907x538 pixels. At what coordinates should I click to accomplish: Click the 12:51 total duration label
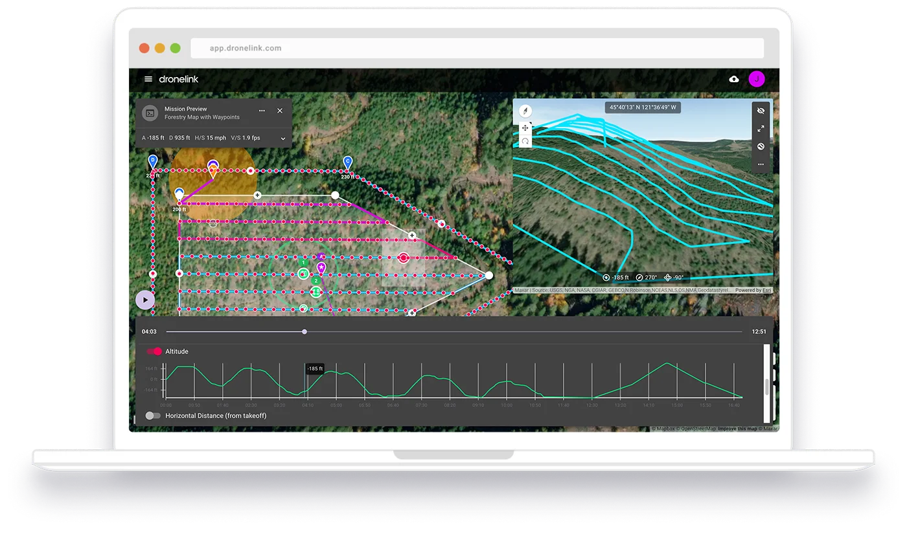759,331
